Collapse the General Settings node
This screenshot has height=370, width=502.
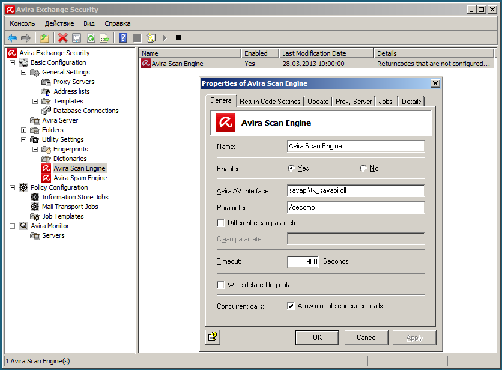pos(23,73)
